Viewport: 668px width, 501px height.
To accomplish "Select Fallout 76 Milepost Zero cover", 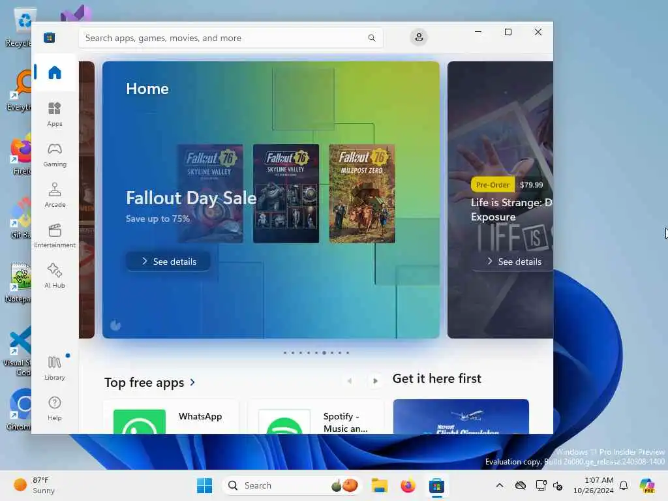I will [x=361, y=194].
